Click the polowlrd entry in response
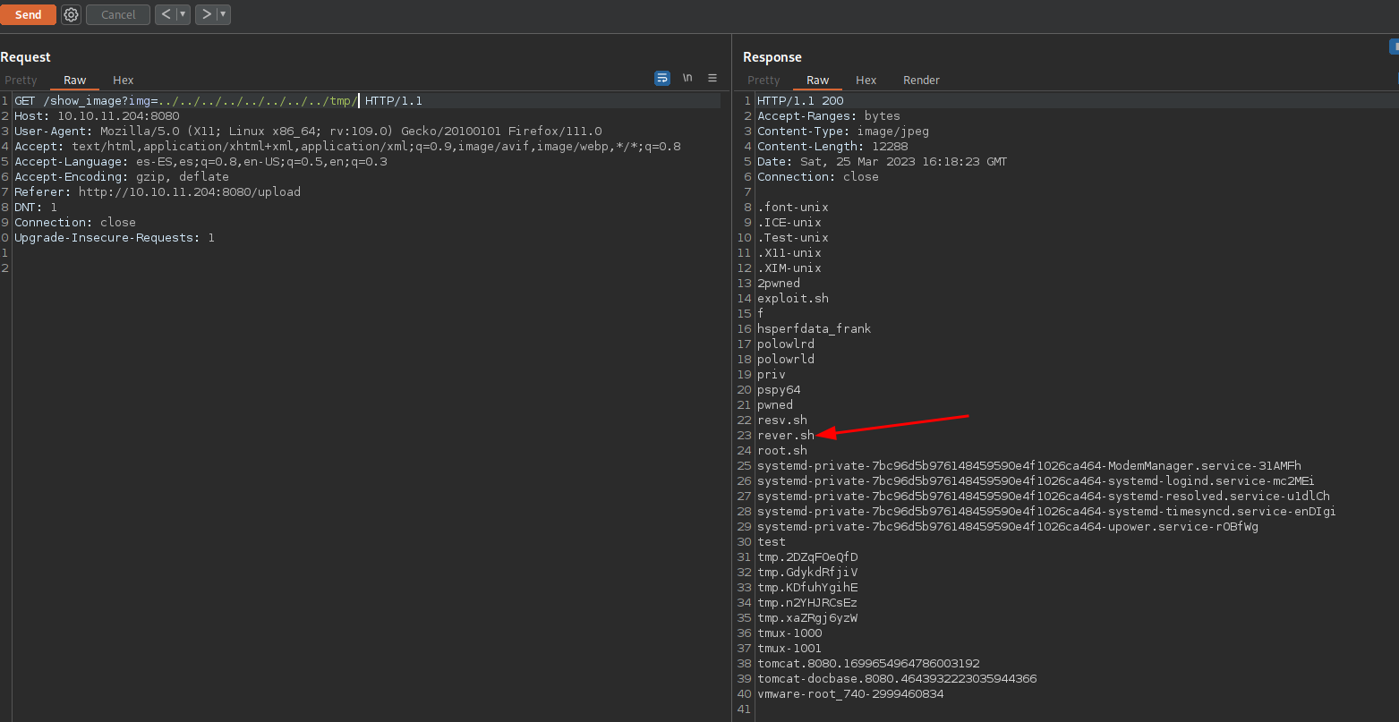1399x722 pixels. [x=786, y=344]
